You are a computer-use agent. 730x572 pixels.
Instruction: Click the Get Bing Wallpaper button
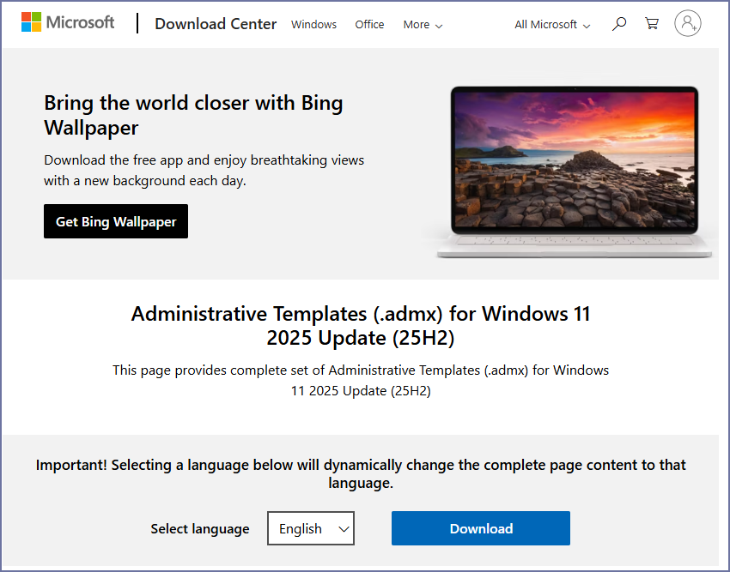point(116,221)
